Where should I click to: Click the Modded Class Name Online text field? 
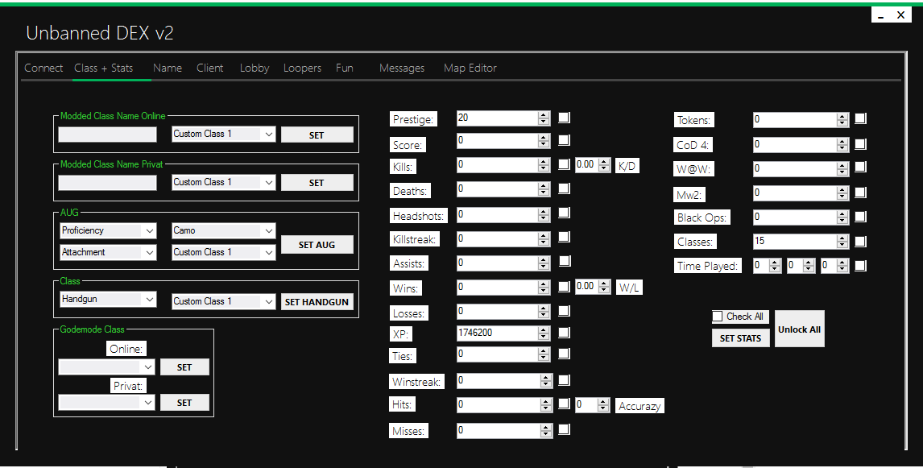108,135
